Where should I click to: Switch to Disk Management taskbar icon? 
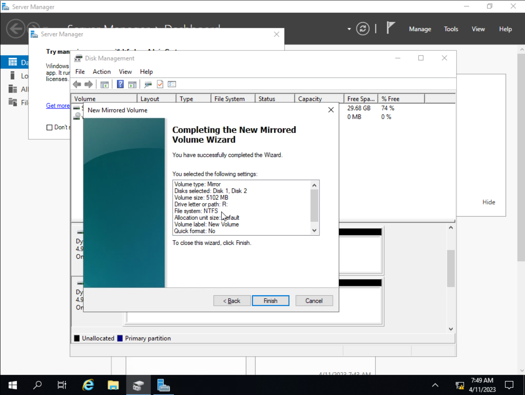(x=138, y=385)
